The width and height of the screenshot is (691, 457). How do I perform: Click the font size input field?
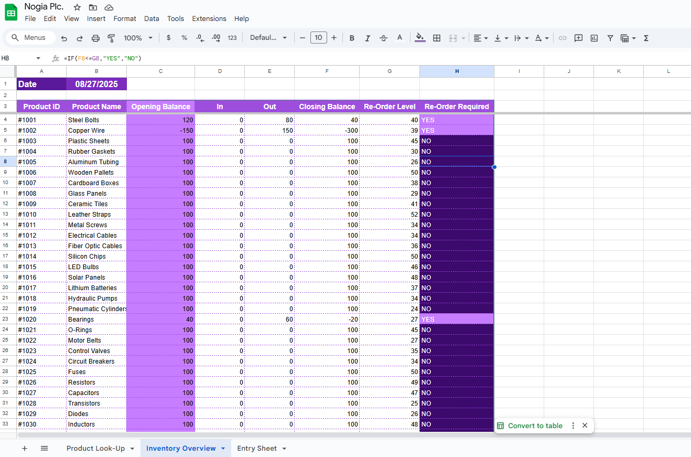[x=318, y=38]
